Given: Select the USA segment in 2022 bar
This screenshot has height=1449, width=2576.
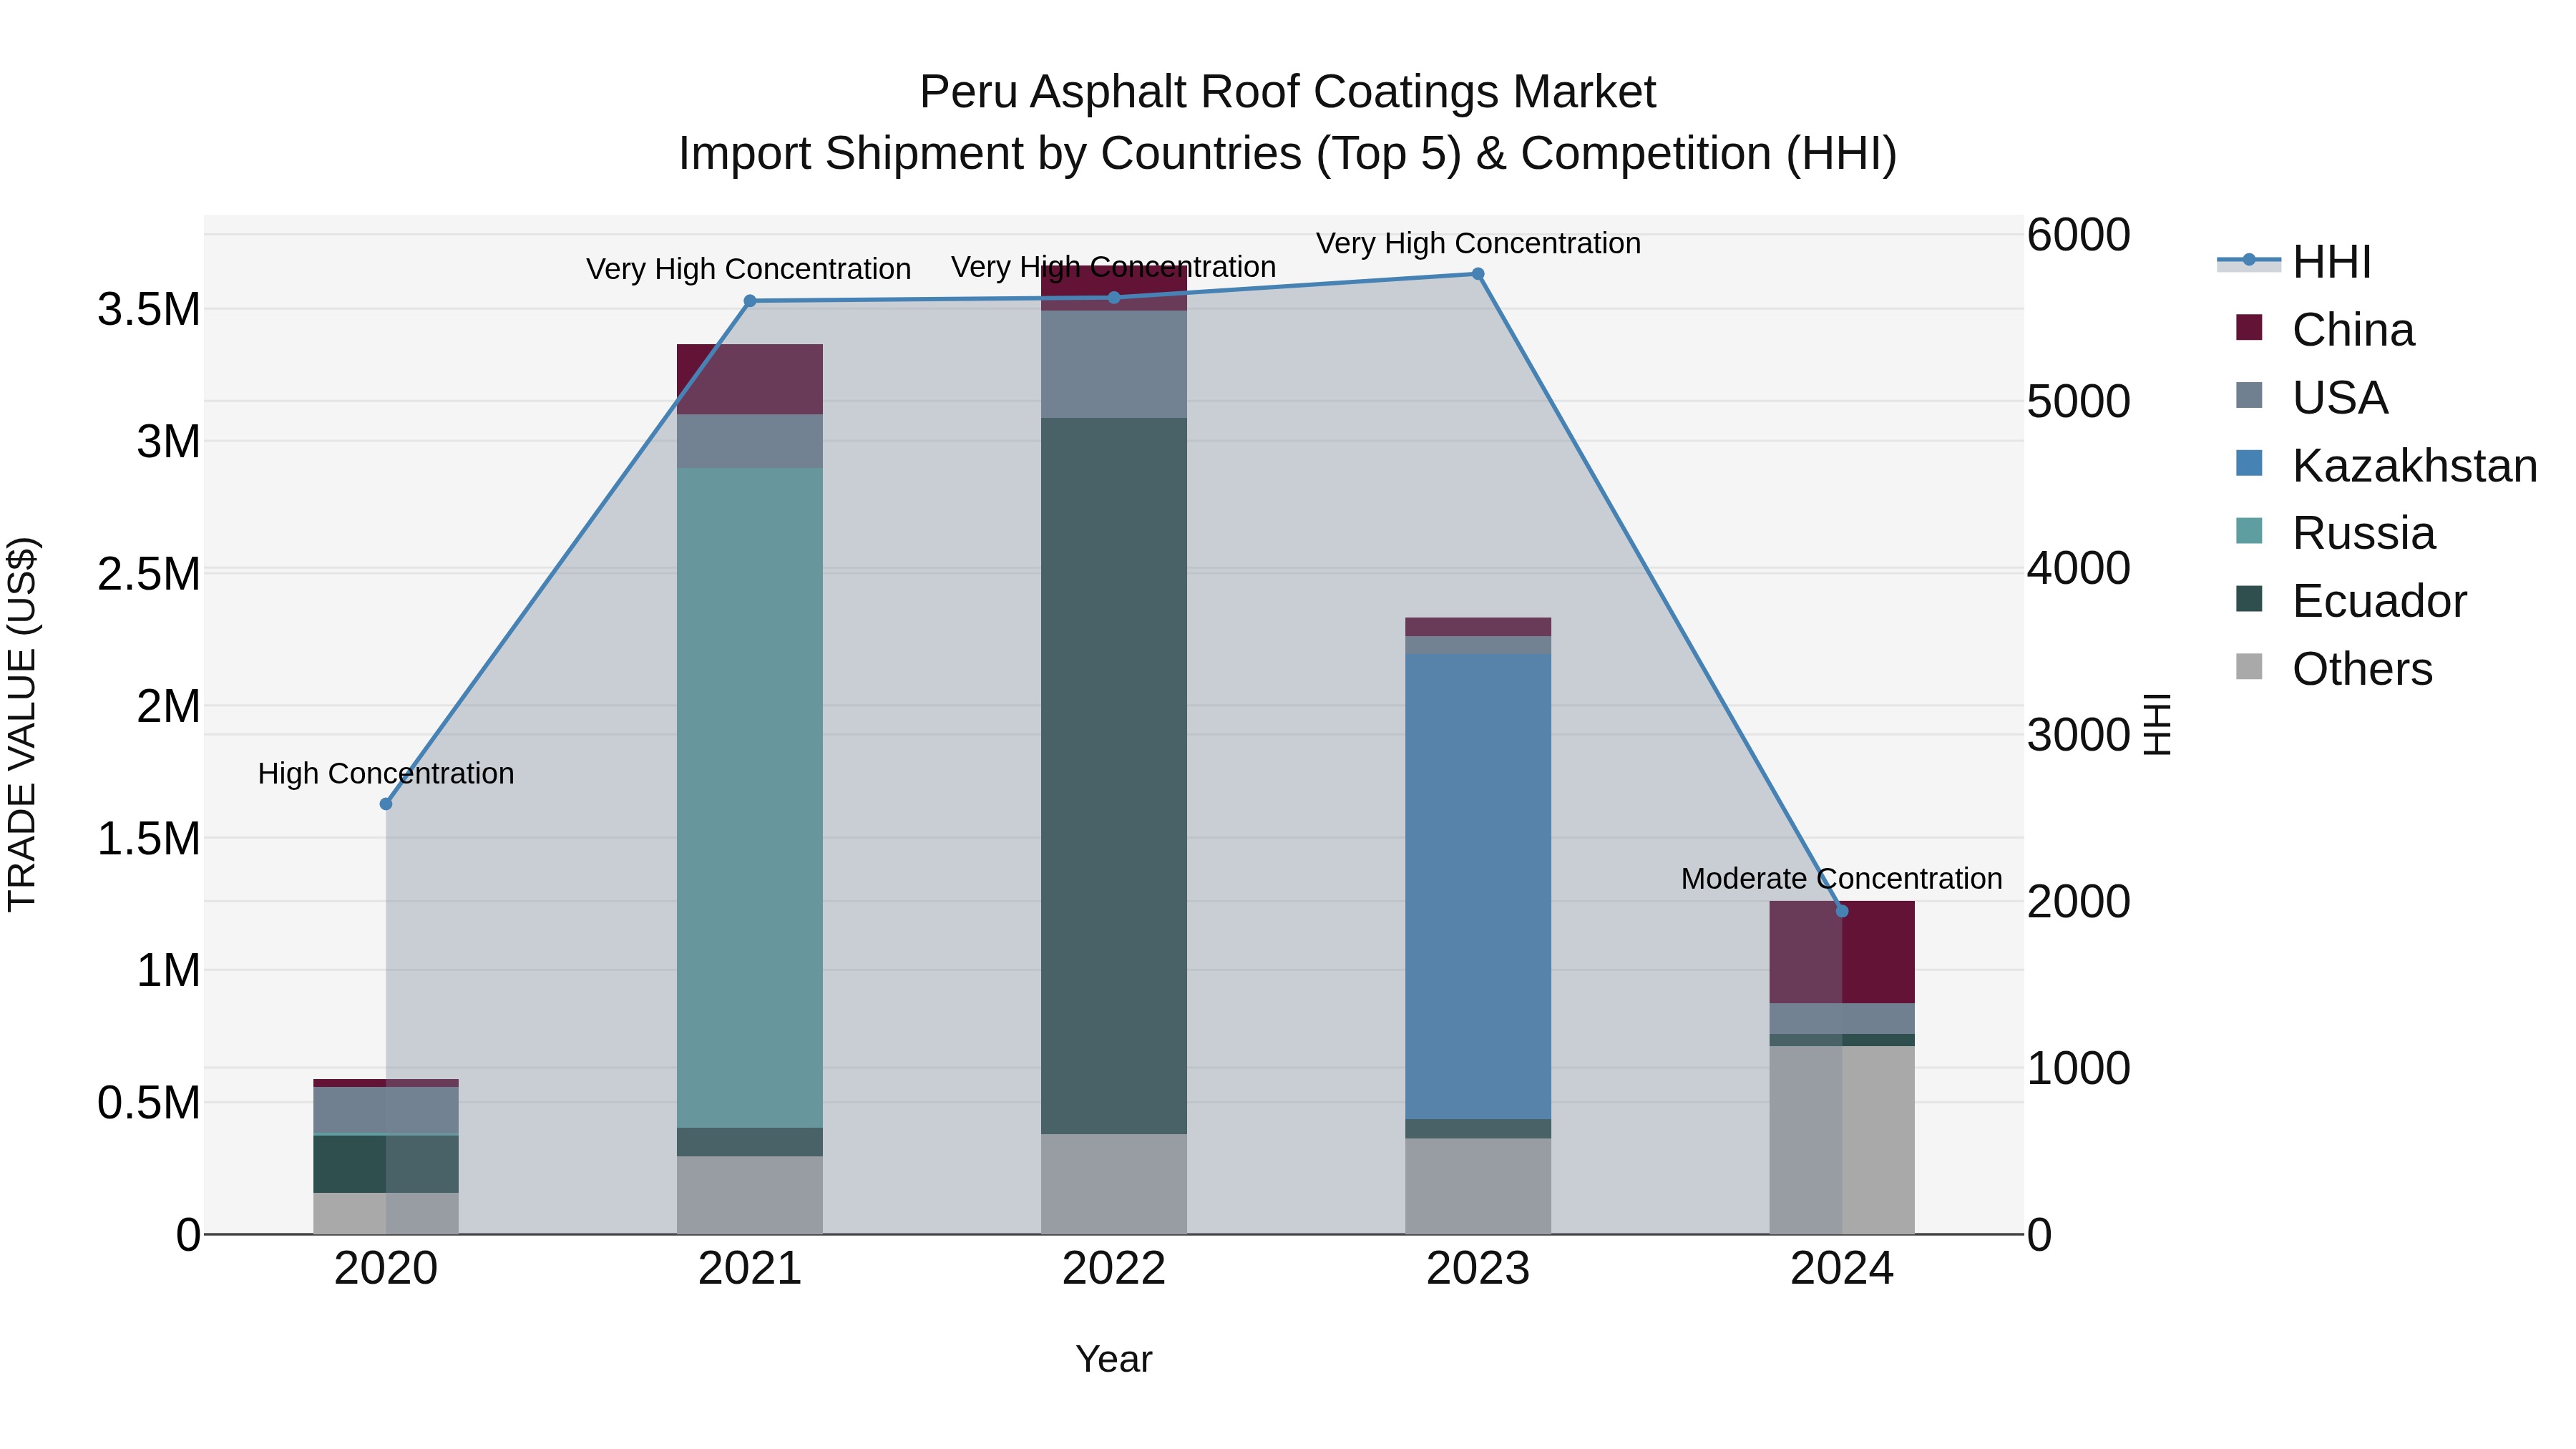Looking at the screenshot, I should pos(1114,364).
